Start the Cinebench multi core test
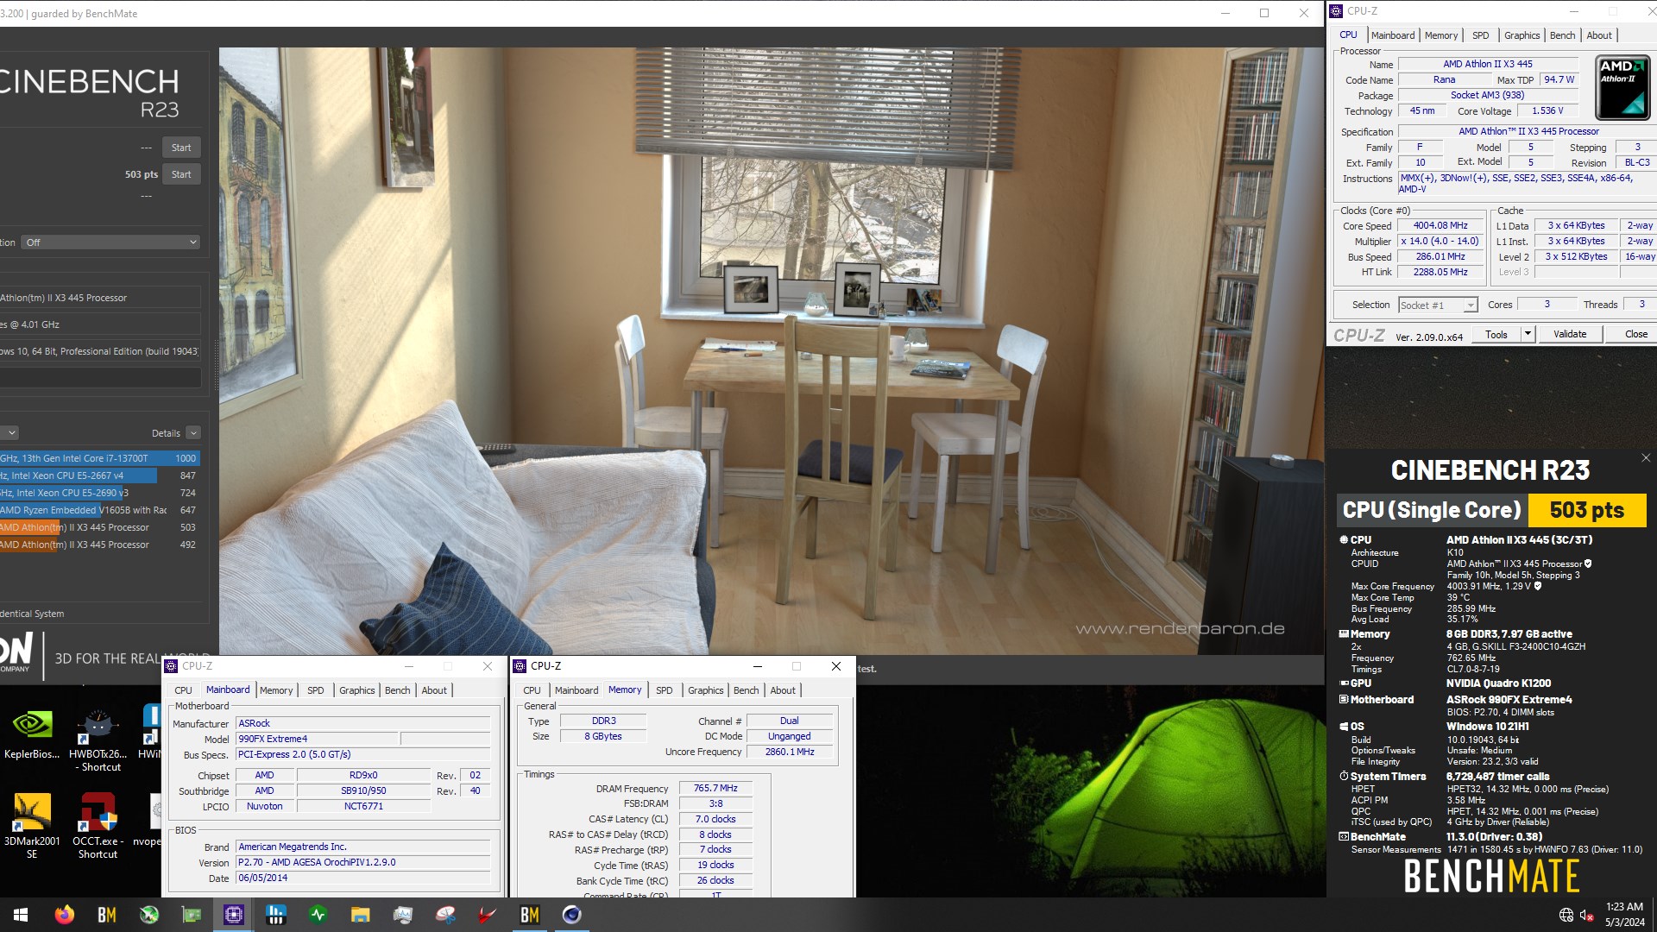This screenshot has width=1657, height=932. (x=181, y=148)
